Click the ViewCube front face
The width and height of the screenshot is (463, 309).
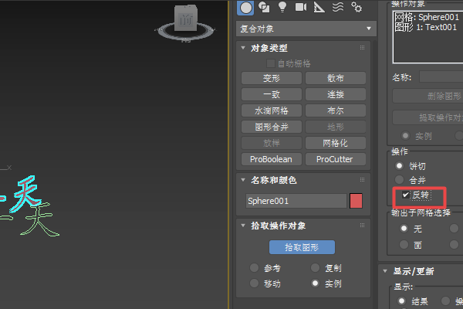(185, 19)
